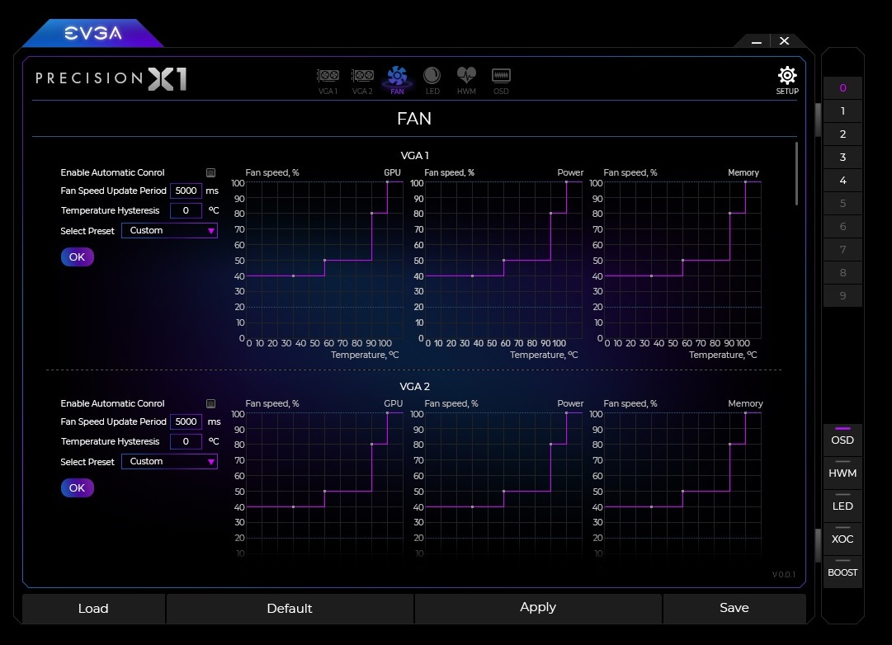The height and width of the screenshot is (645, 892).
Task: Click the Default button
Action: point(290,608)
